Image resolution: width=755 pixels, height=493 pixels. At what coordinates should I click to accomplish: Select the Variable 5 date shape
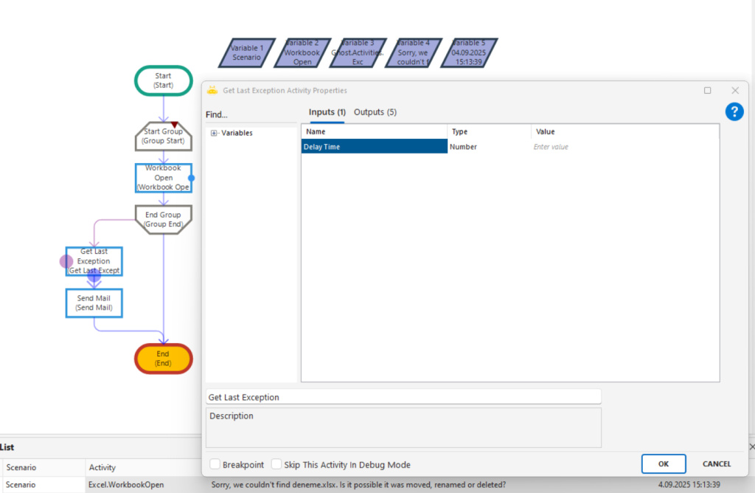470,52
